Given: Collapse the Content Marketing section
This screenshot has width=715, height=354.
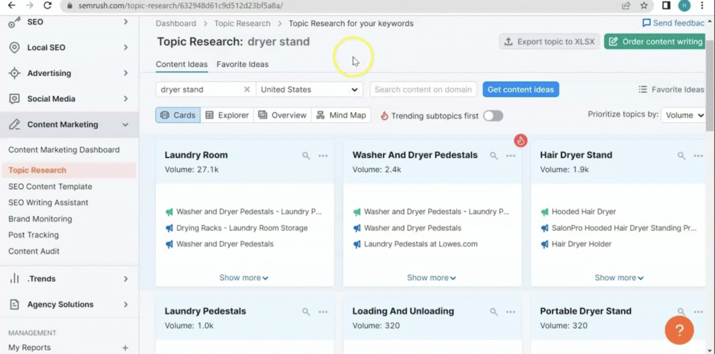Looking at the screenshot, I should (126, 125).
